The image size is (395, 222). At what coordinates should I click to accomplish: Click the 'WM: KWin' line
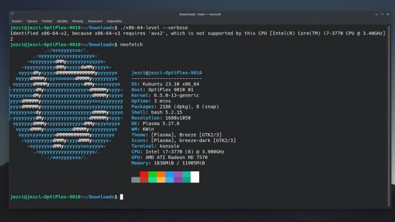[x=143, y=129]
